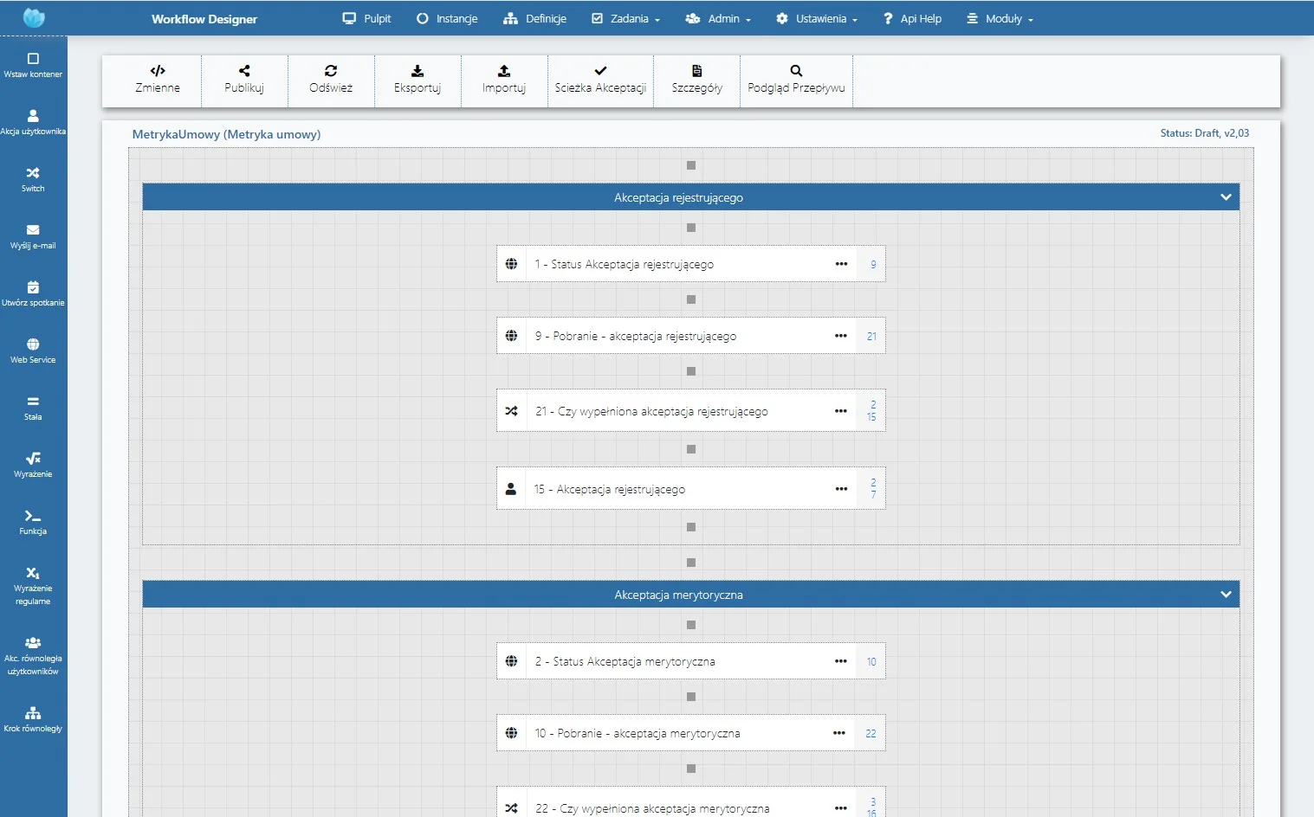
Task: Open options menu on step 15 Akceptacja rejestrującego
Action: click(840, 488)
